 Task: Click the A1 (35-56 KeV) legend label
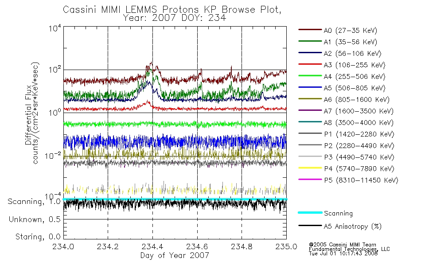coord(351,42)
